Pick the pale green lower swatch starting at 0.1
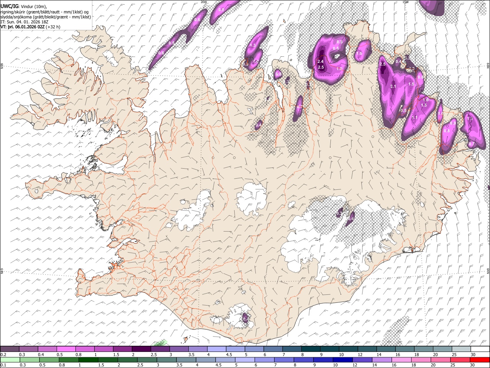 (x=10, y=360)
